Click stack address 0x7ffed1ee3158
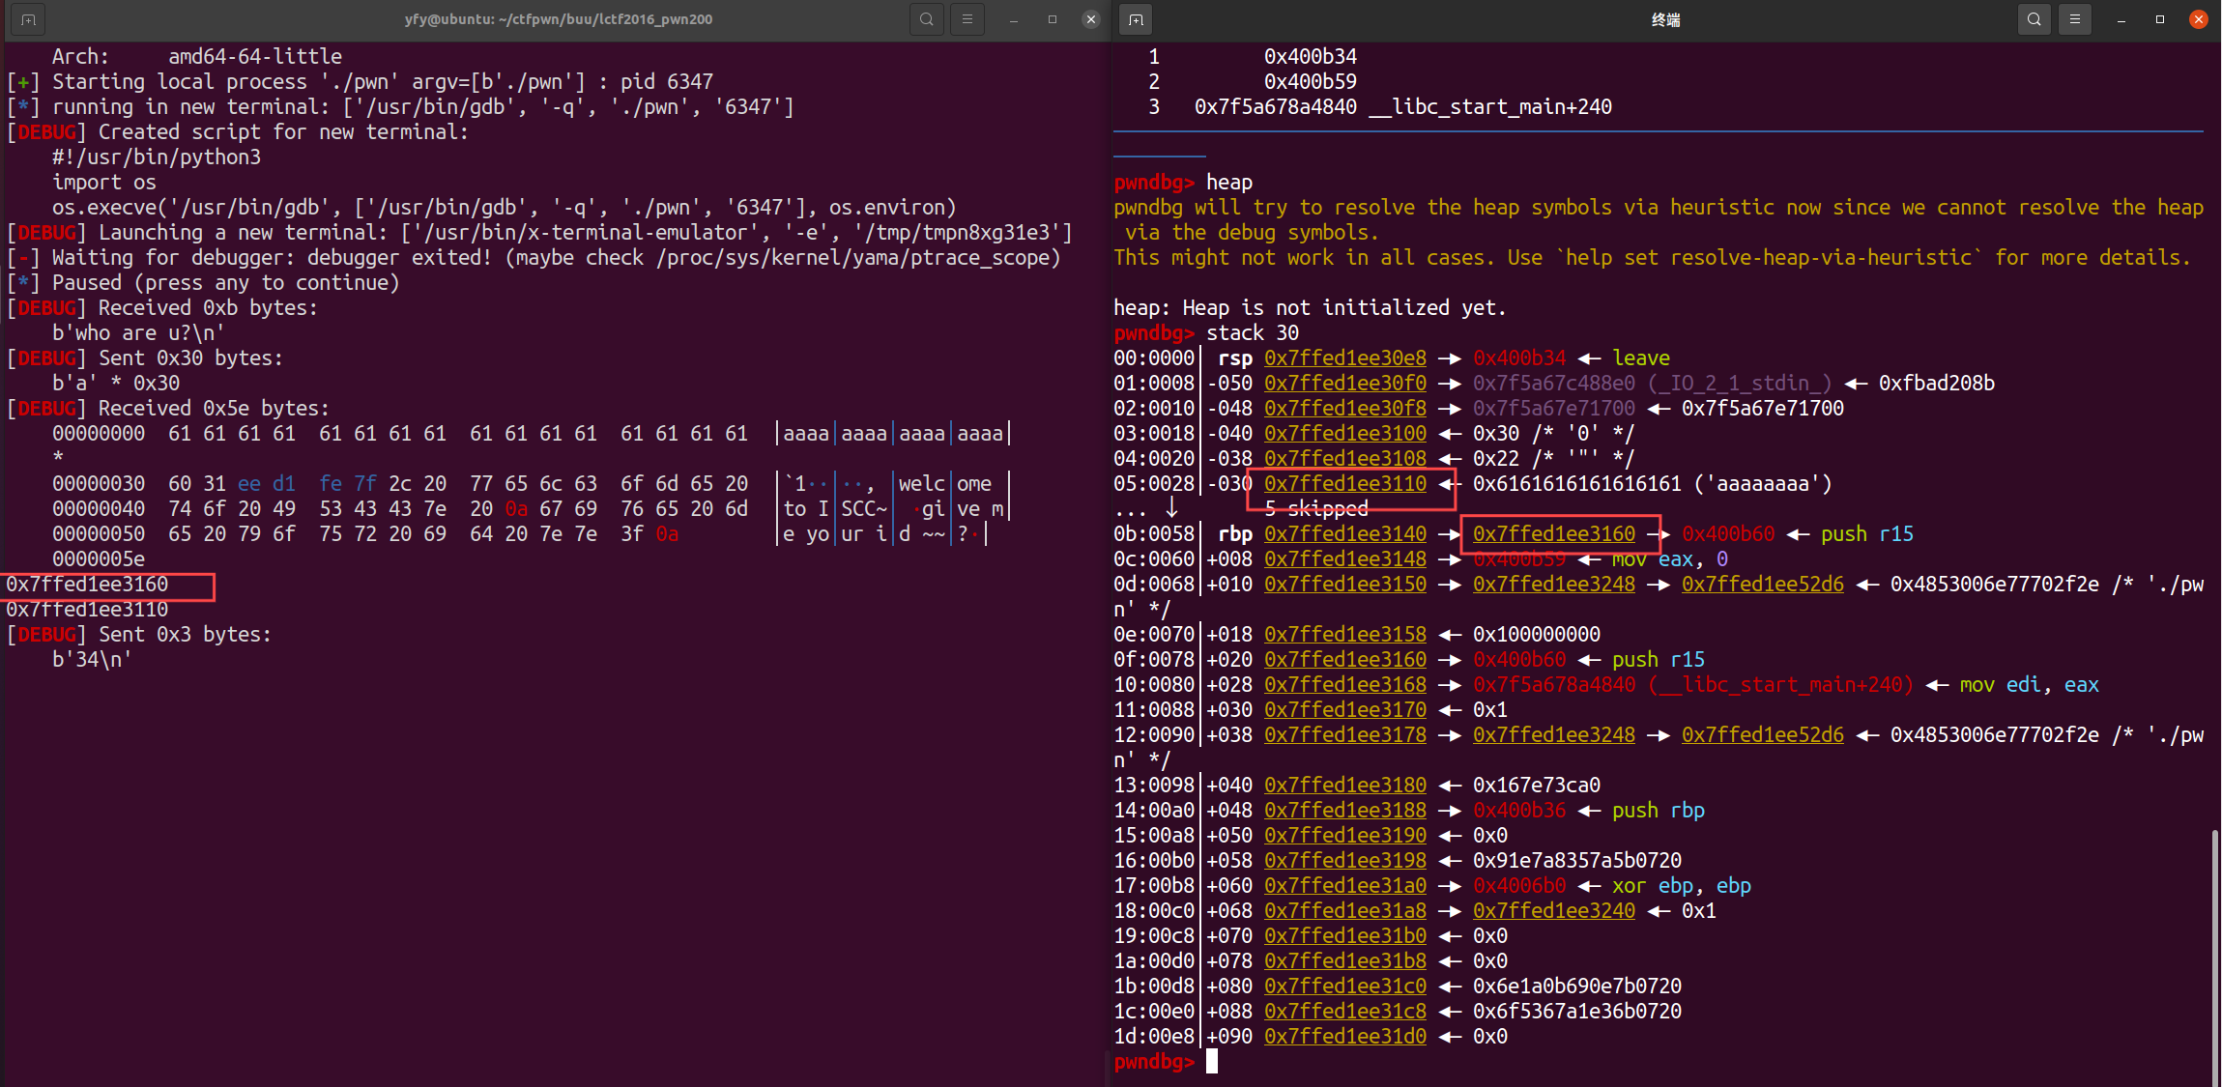The width and height of the screenshot is (2222, 1087). [1345, 635]
